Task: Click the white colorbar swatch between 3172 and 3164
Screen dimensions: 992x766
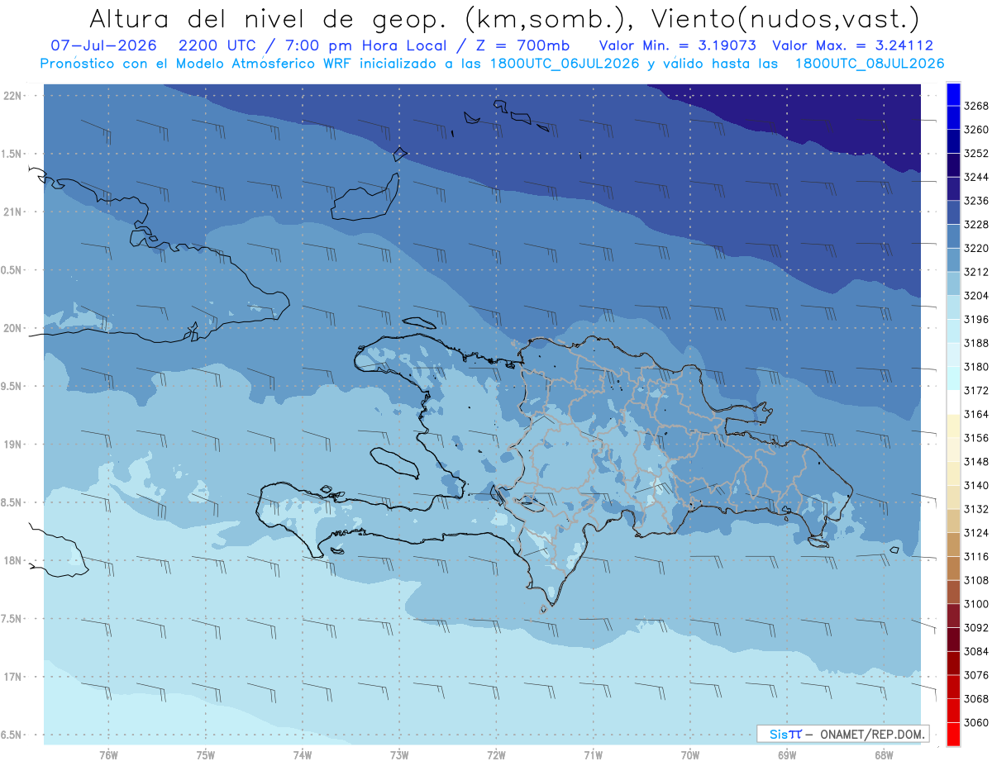Action: click(x=953, y=402)
